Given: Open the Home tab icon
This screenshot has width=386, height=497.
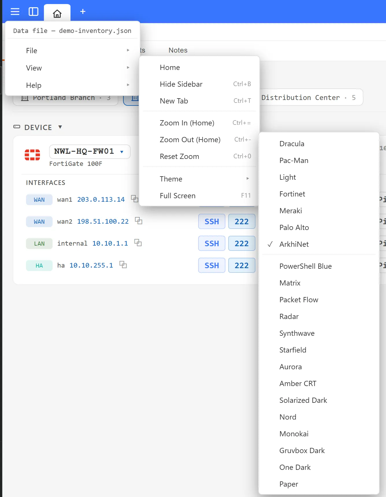Looking at the screenshot, I should click(57, 13).
